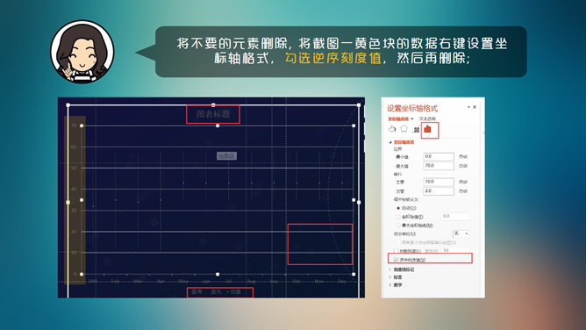Open the Format Axis pane options arrow

(x=468, y=107)
